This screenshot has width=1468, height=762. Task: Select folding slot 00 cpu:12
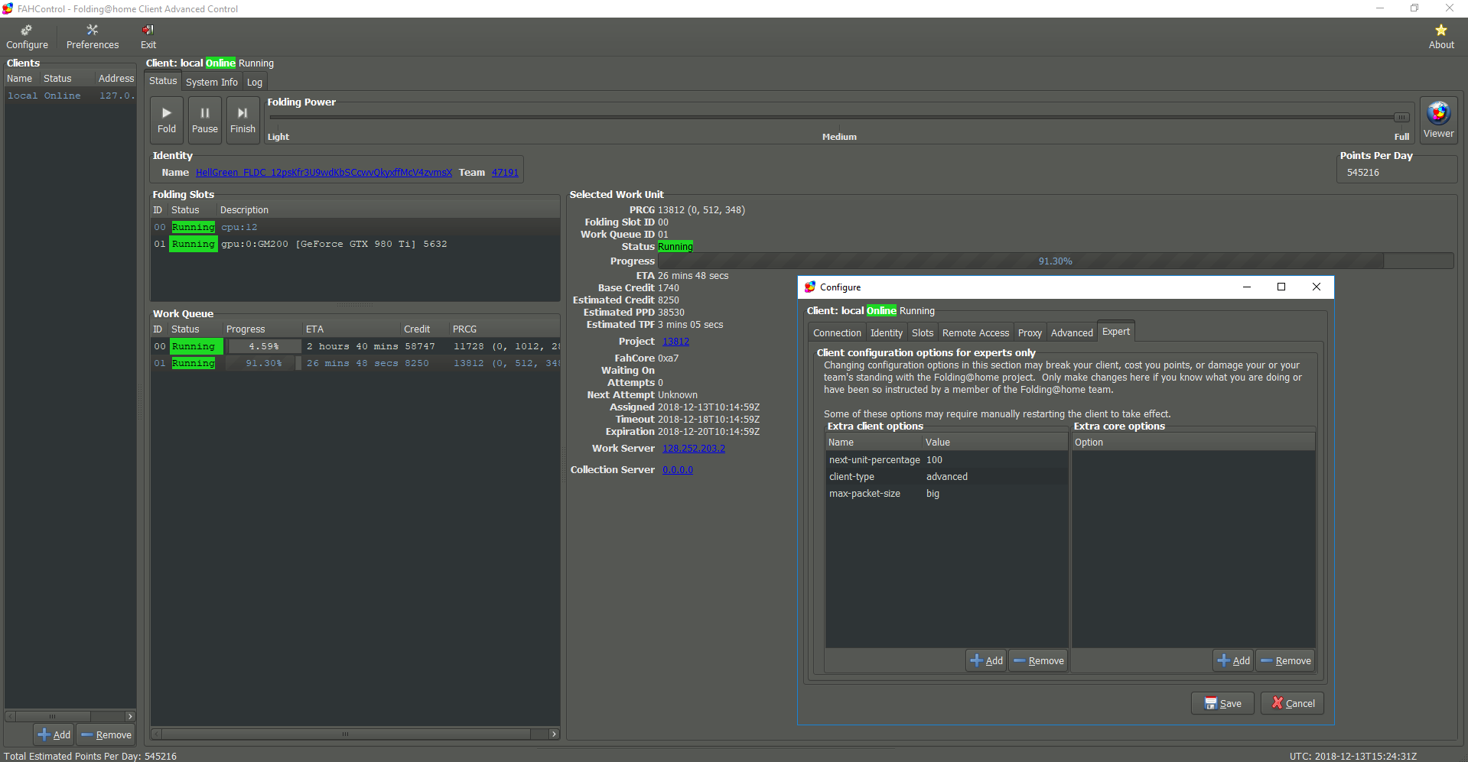point(355,227)
